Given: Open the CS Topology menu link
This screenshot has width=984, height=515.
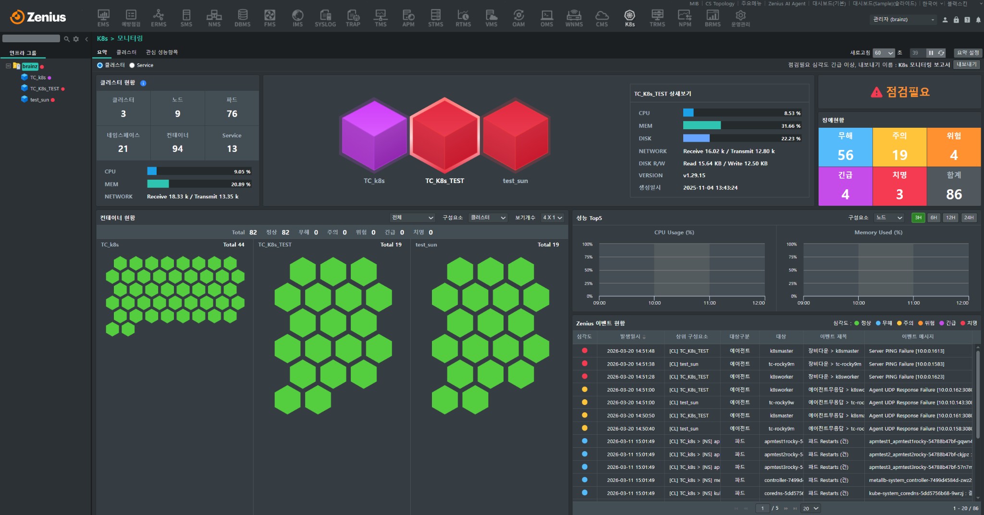Looking at the screenshot, I should click(x=720, y=4).
